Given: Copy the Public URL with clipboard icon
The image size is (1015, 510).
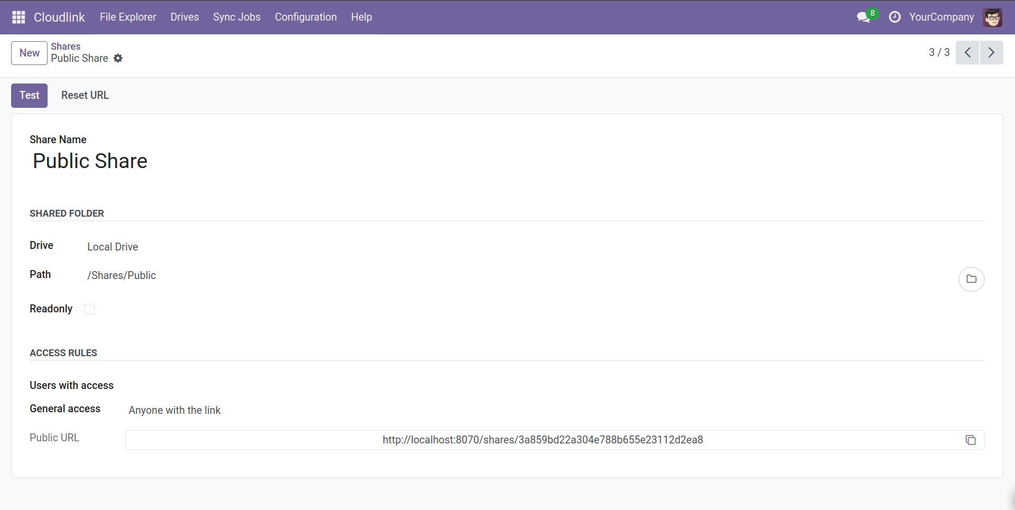Looking at the screenshot, I should (971, 440).
